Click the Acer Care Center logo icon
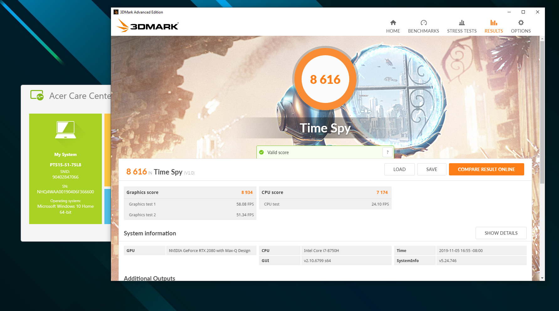559x311 pixels. tap(37, 95)
